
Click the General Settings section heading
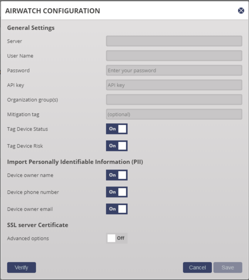[31, 28]
